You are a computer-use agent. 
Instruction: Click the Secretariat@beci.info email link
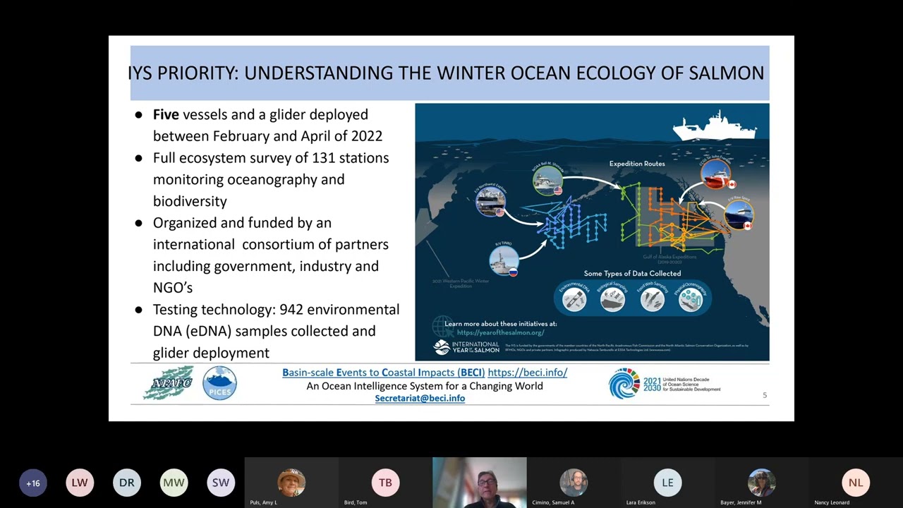[420, 398]
